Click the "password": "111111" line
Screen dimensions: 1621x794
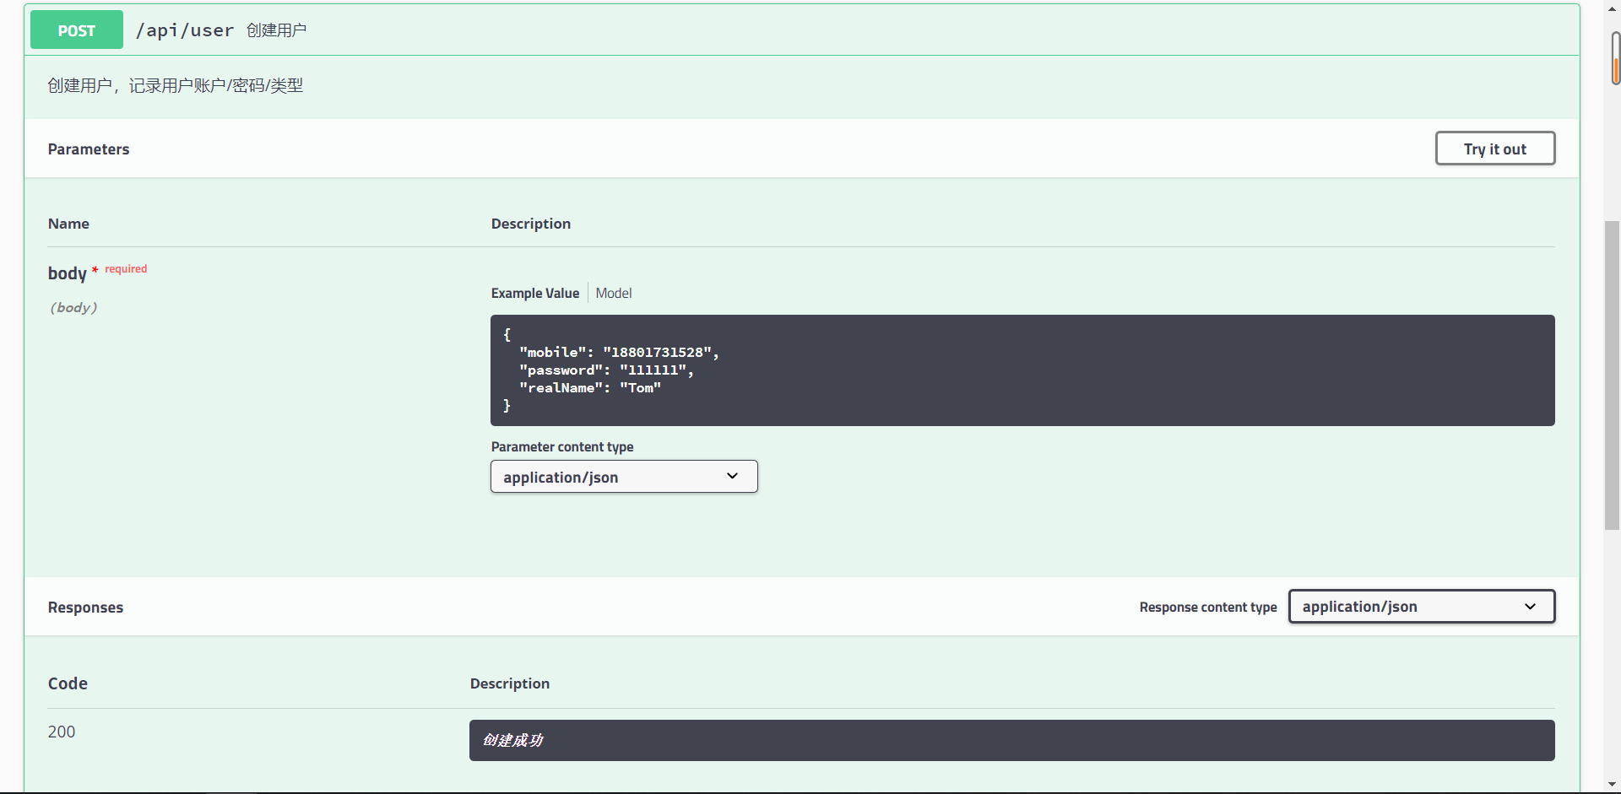[x=606, y=370]
